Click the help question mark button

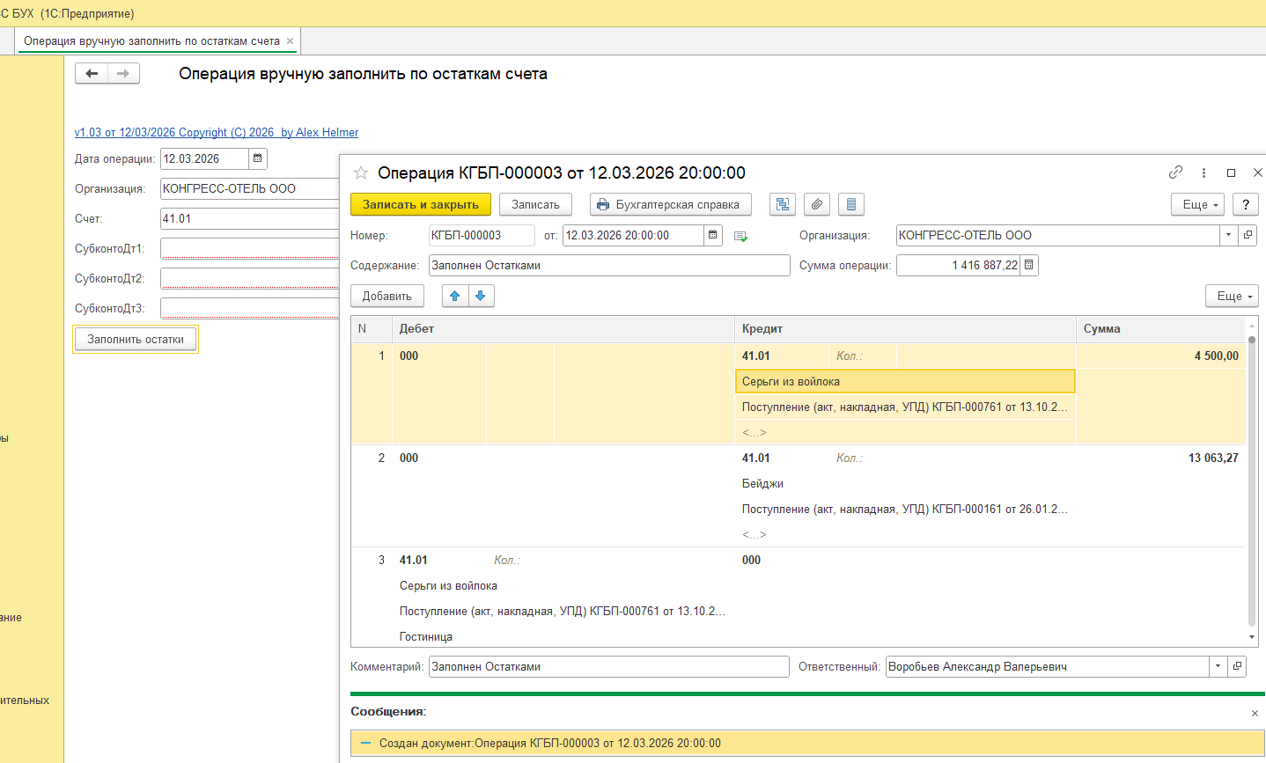(x=1245, y=204)
